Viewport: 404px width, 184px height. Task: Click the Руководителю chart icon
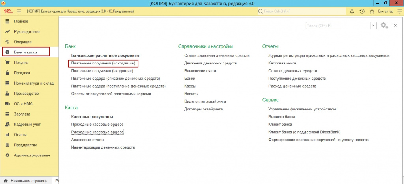click(7, 31)
